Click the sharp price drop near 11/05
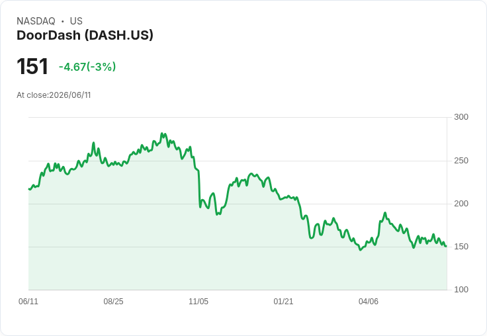 (199, 189)
